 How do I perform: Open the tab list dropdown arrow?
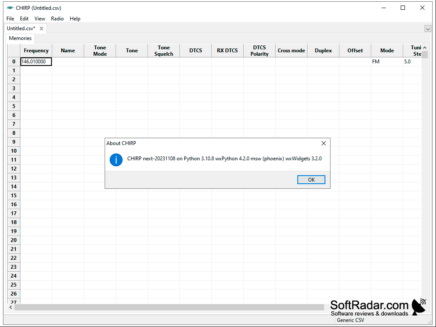(x=427, y=28)
